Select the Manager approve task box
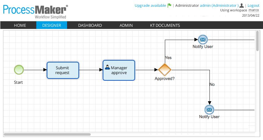 pyautogui.click(x=119, y=70)
